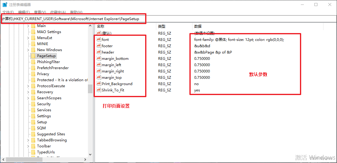Viewport: 337px width, 163px height.
Task: Click the registry path address bar
Action: tap(169, 19)
